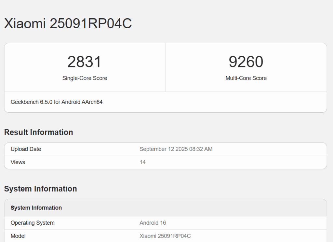Screen dimensions: 333x242
Task: Click the System Information section heading
Action: tap(40, 189)
